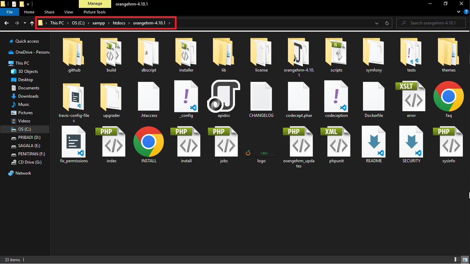Select the Manage contextual tab

pyautogui.click(x=95, y=4)
